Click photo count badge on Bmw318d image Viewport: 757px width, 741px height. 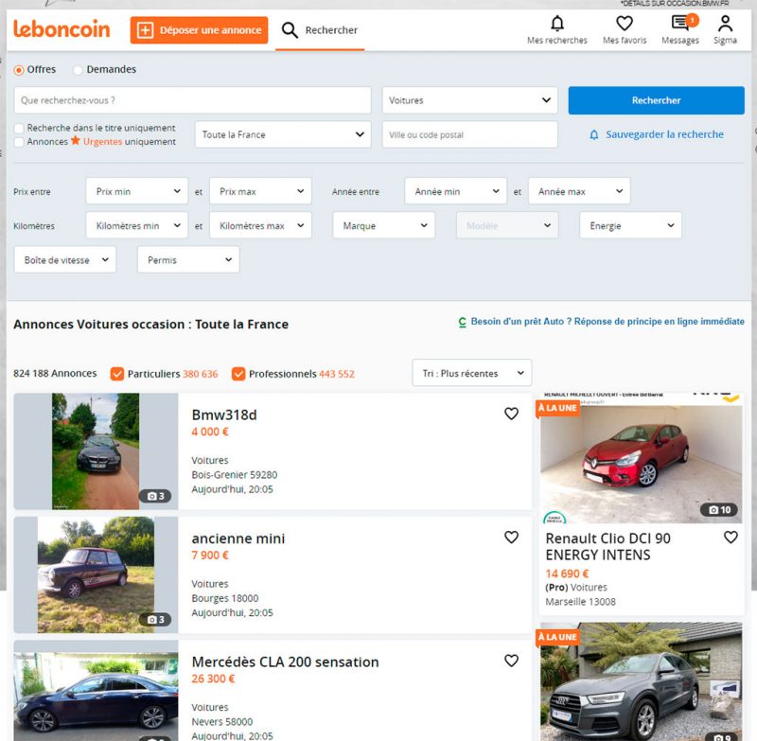tap(155, 496)
